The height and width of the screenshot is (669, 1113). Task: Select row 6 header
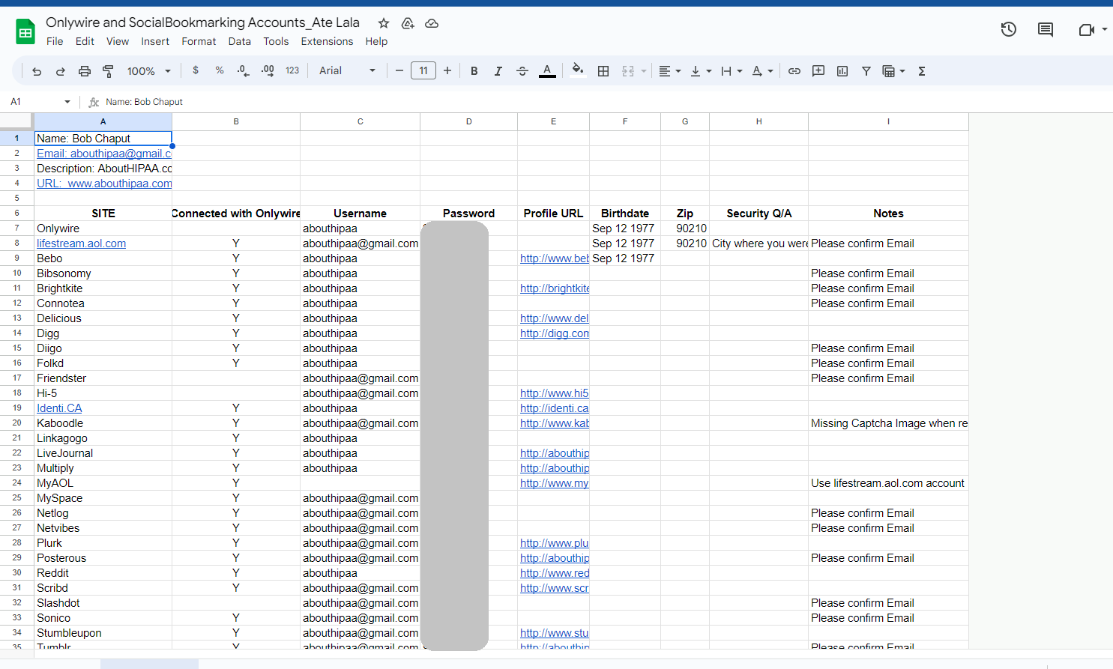[16, 214]
